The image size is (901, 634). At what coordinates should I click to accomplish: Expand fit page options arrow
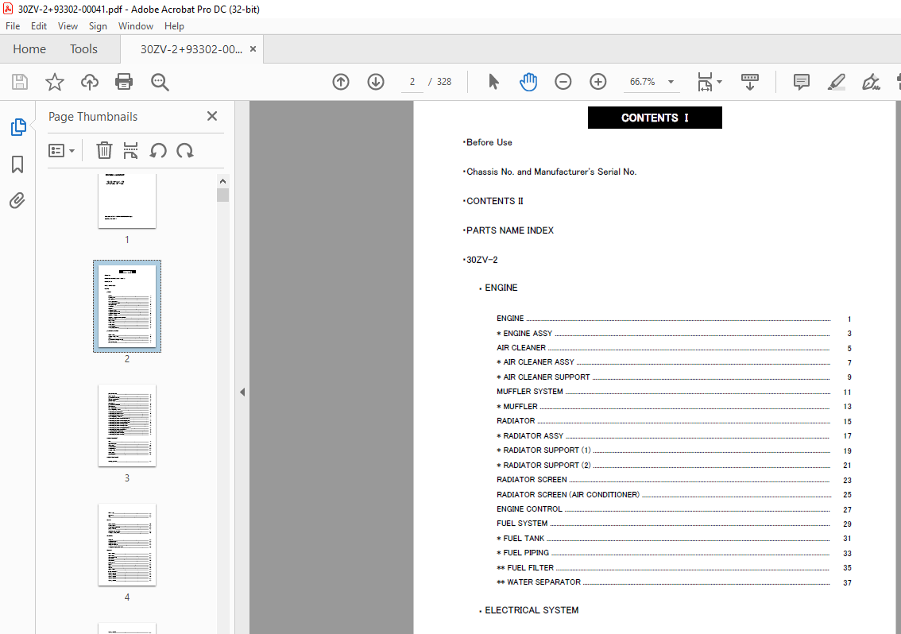tap(719, 82)
